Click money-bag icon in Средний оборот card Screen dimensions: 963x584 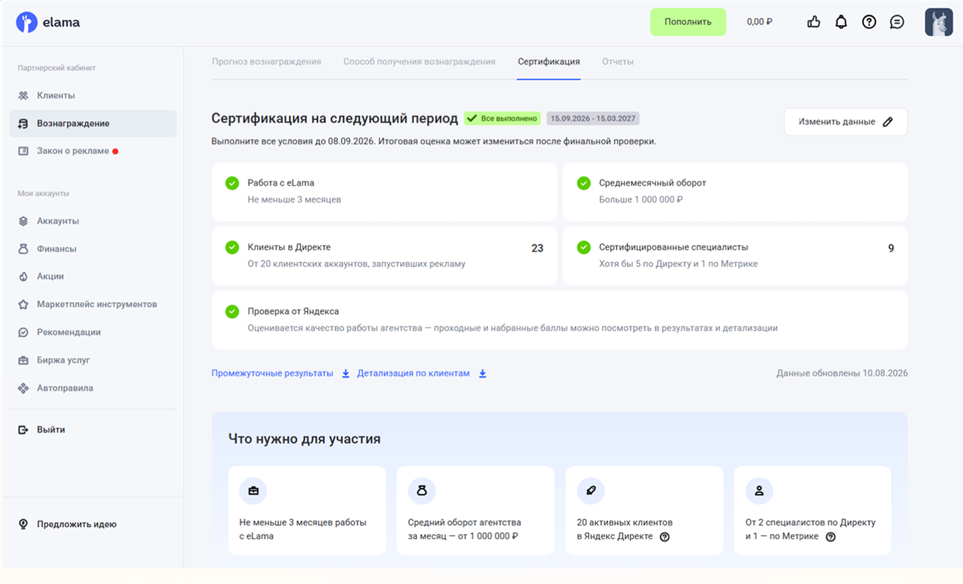[x=422, y=490]
